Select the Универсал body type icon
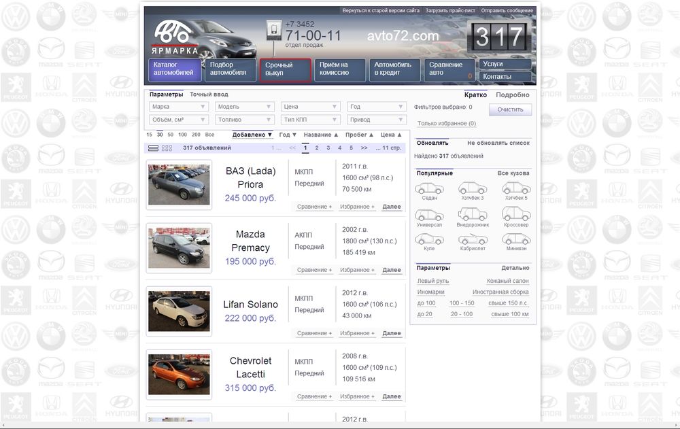 (429, 214)
